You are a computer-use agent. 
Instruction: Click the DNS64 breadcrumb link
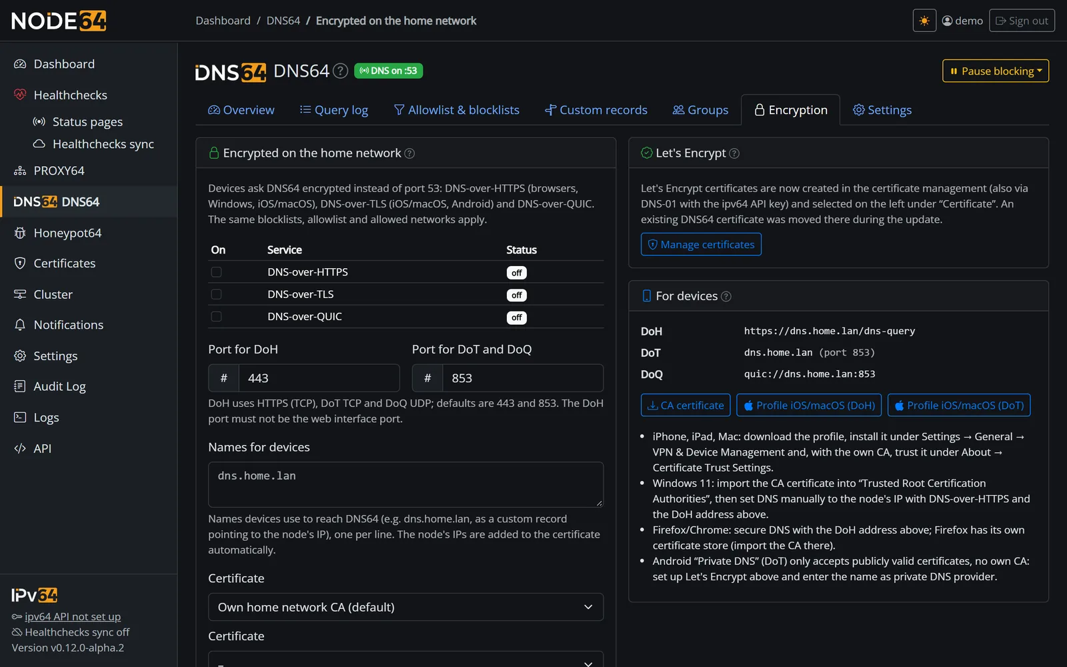click(283, 21)
